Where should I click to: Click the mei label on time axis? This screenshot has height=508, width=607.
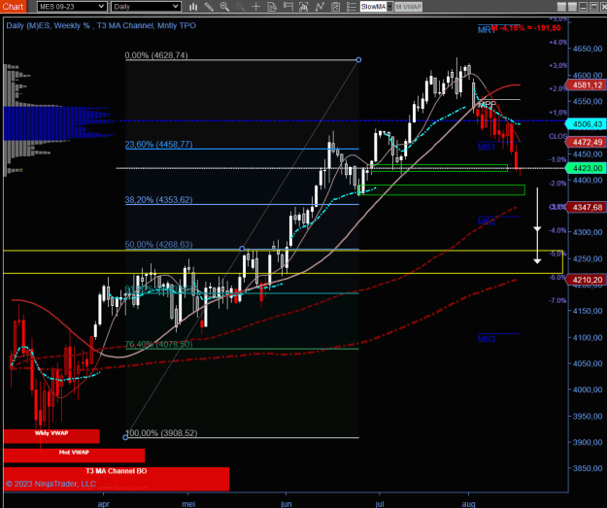coord(188,504)
